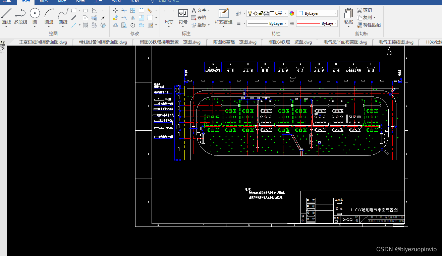Select the 多段线 polyline tool

[x=20, y=16]
